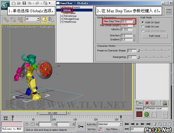The width and height of the screenshot is (174, 133).
Task: Click the Save File floppy icon
Action: [24, 3]
